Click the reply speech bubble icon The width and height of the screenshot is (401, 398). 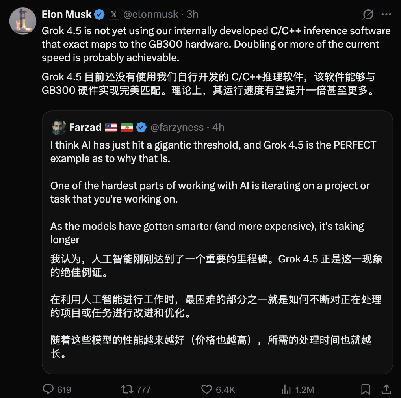pos(48,389)
